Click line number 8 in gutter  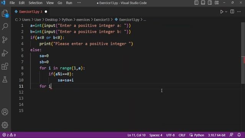pyautogui.click(x=22, y=68)
